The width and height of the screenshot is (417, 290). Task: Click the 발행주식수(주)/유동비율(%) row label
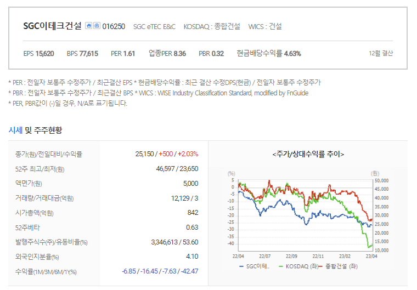pyautogui.click(x=52, y=242)
